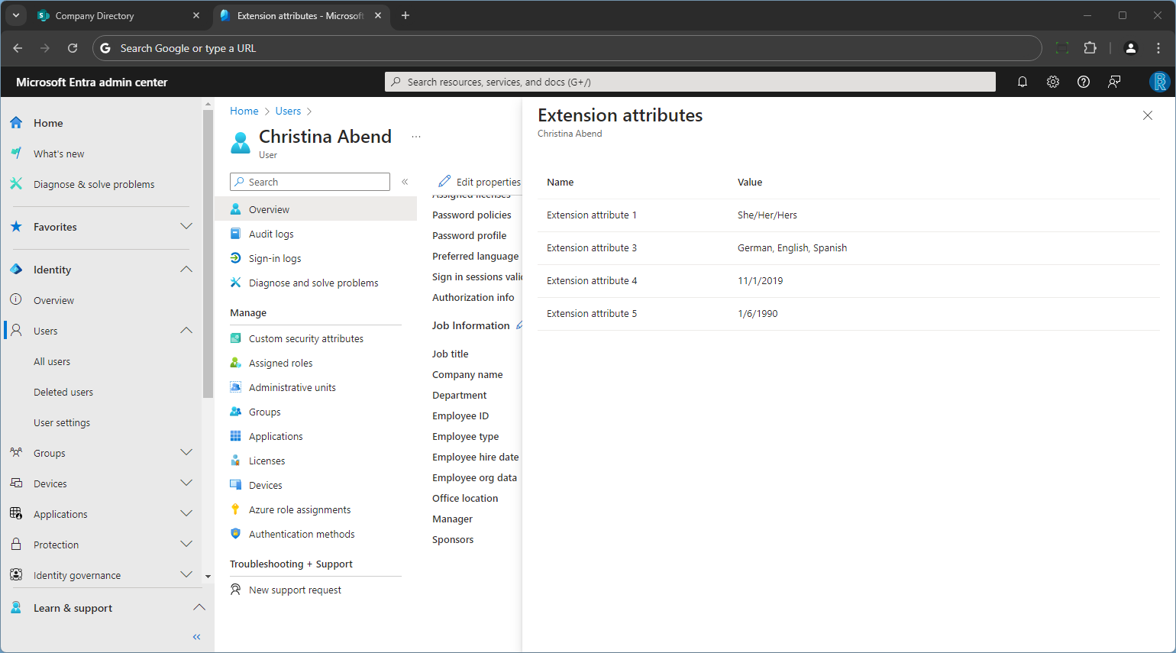The width and height of the screenshot is (1176, 653).
Task: Focus the user menu Search box
Action: click(x=310, y=182)
